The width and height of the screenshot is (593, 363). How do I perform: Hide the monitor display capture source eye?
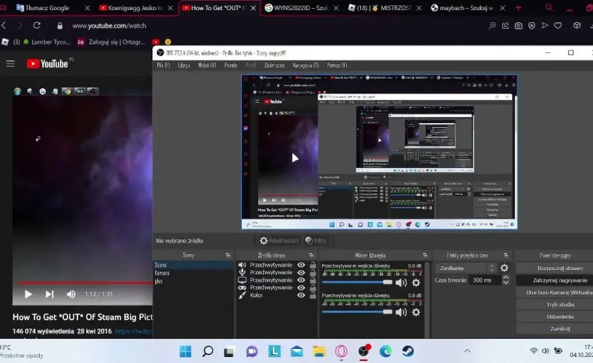point(301,280)
